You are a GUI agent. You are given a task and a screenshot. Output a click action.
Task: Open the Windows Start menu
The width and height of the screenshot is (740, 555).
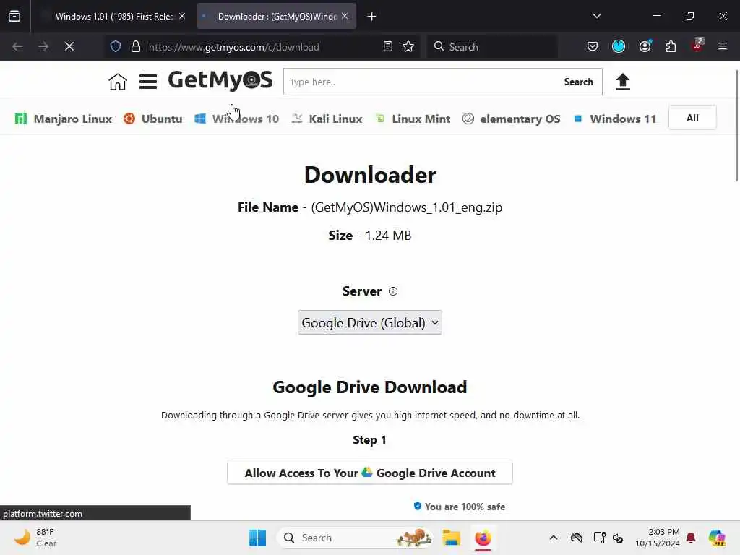coord(258,538)
